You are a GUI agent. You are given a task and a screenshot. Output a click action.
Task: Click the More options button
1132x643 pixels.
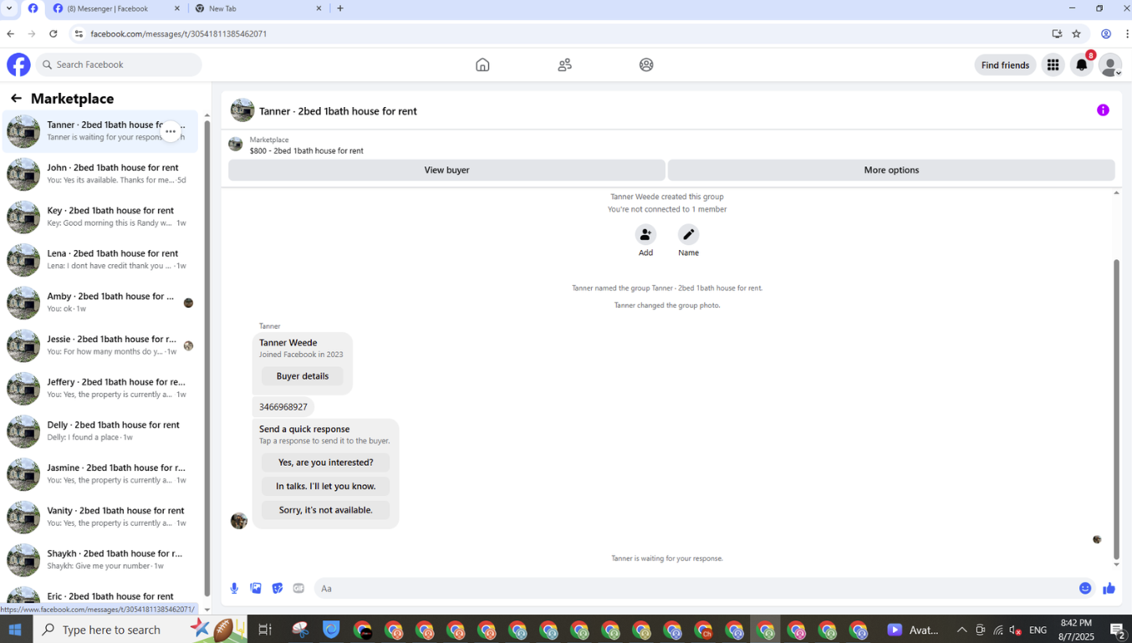tap(891, 170)
